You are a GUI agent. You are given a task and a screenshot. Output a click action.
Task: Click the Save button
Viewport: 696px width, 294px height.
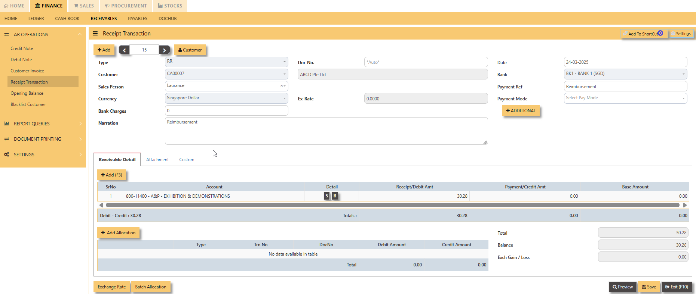pos(649,287)
